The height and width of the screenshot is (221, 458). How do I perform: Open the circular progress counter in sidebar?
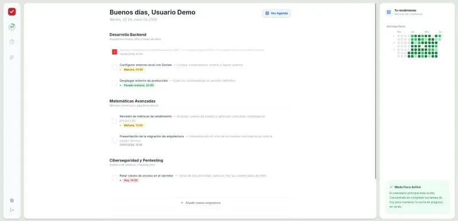(12, 27)
